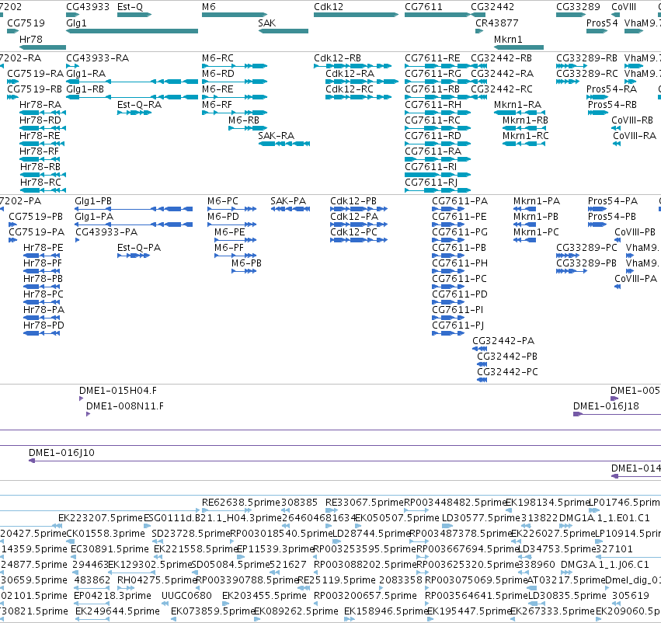This screenshot has height=623, width=661.
Task: Select the CG33289-PB protein label
Action: tap(586, 263)
